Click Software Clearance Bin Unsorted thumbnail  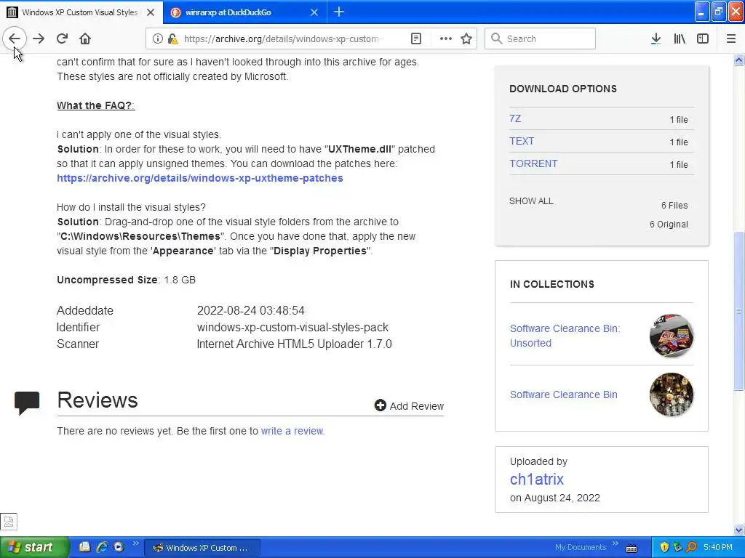pyautogui.click(x=671, y=335)
